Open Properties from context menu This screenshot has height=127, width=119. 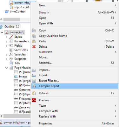75,124
